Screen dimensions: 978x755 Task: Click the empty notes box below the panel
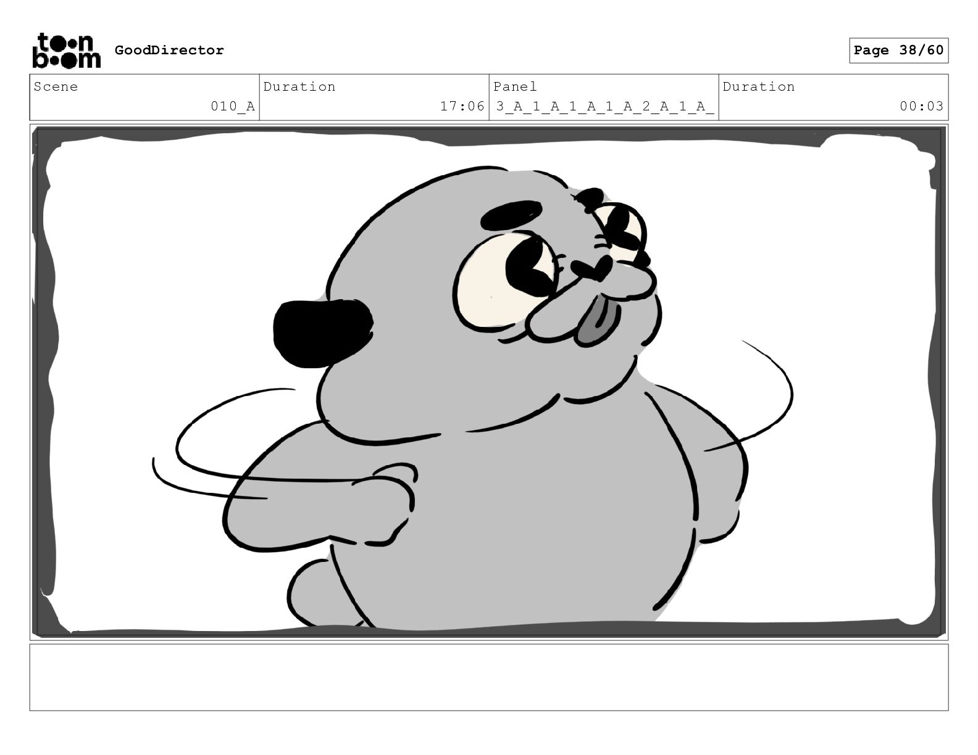point(489,677)
